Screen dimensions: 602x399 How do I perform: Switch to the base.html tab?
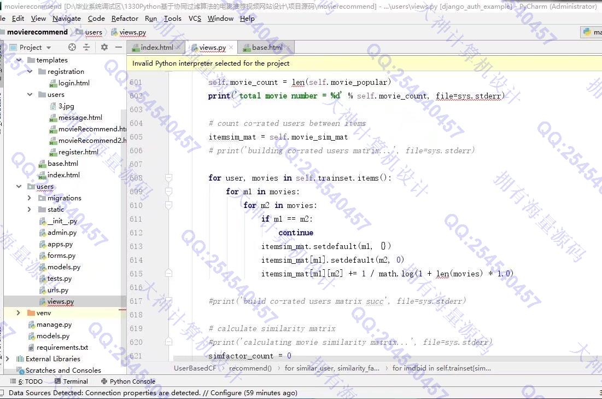click(267, 48)
